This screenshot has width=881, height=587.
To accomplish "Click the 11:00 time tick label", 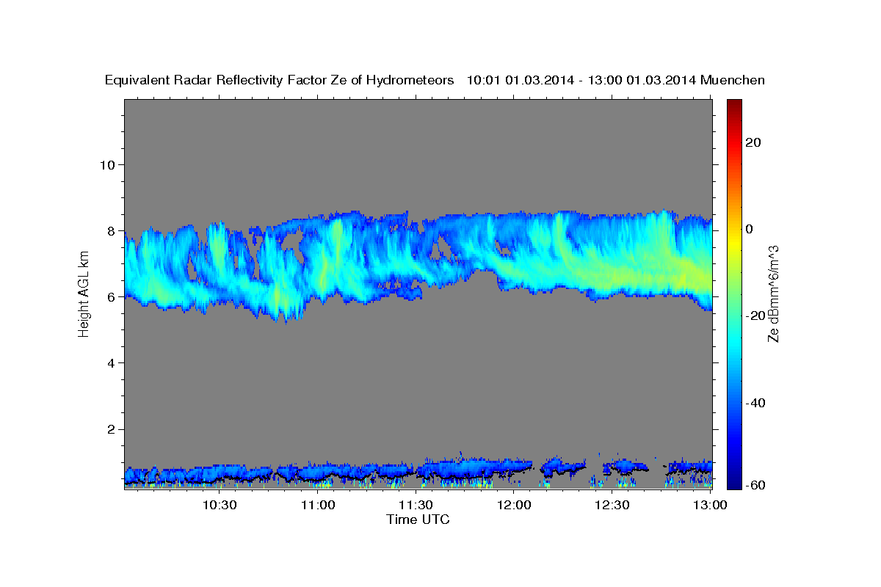I will 319,505.
